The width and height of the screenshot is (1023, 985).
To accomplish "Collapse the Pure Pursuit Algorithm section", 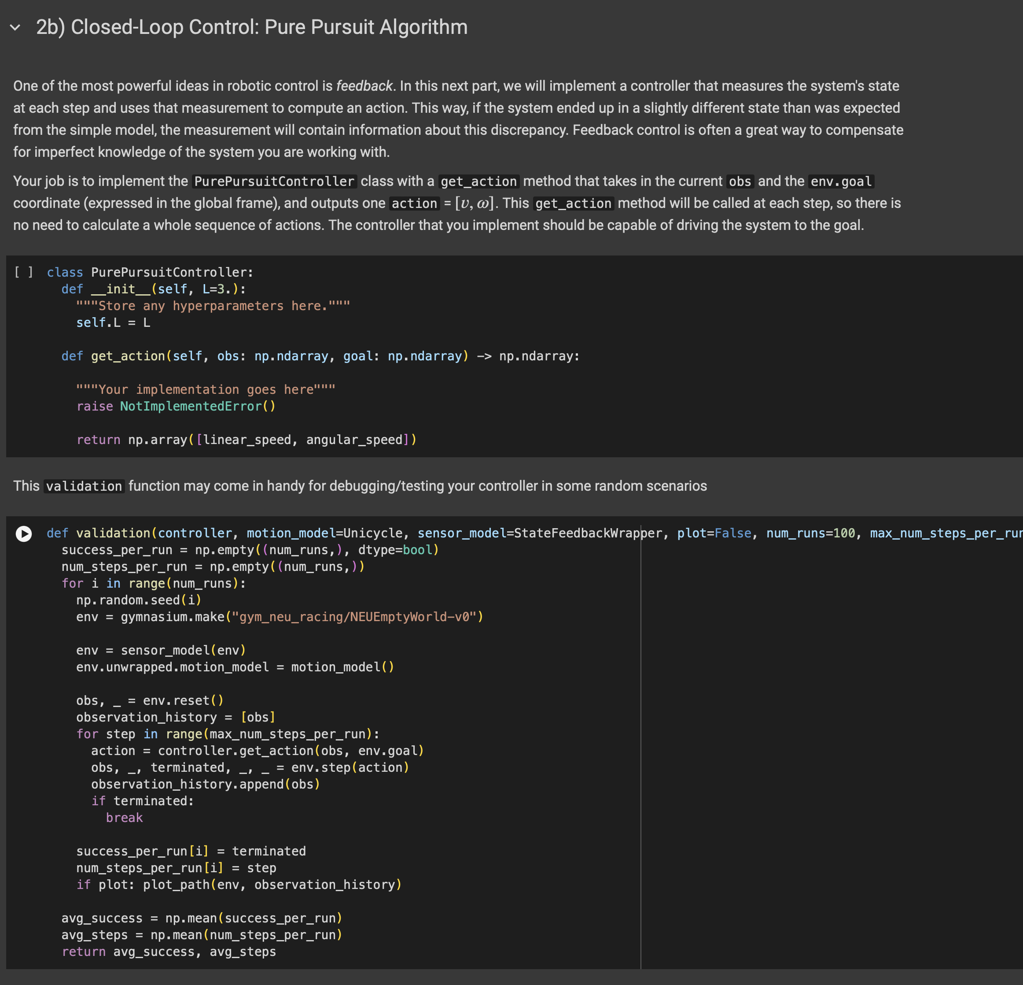I will [15, 28].
